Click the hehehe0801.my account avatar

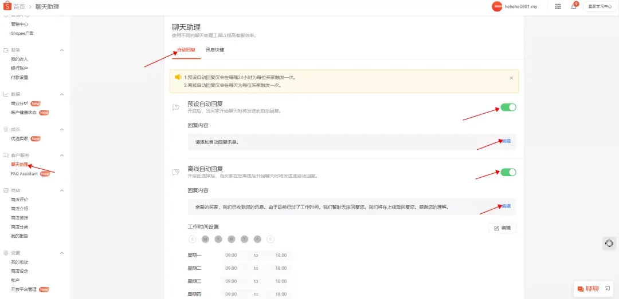click(x=497, y=6)
